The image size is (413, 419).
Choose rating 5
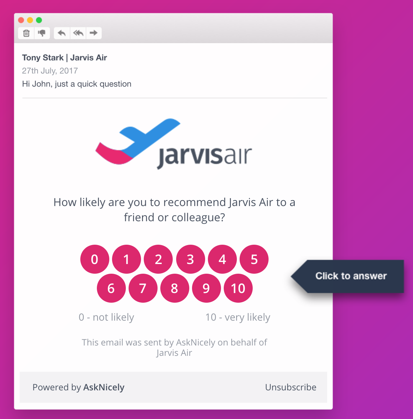[254, 259]
